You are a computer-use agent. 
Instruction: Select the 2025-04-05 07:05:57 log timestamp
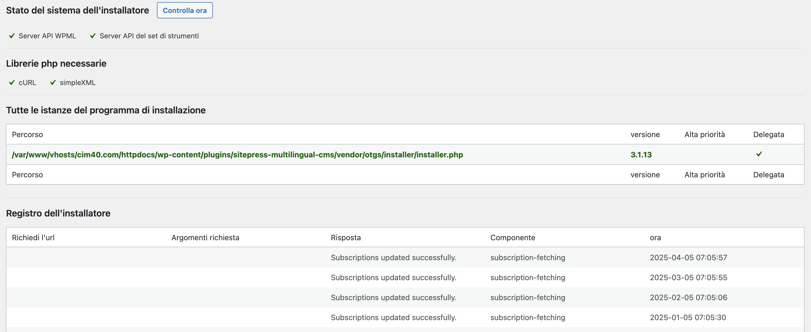click(x=688, y=258)
